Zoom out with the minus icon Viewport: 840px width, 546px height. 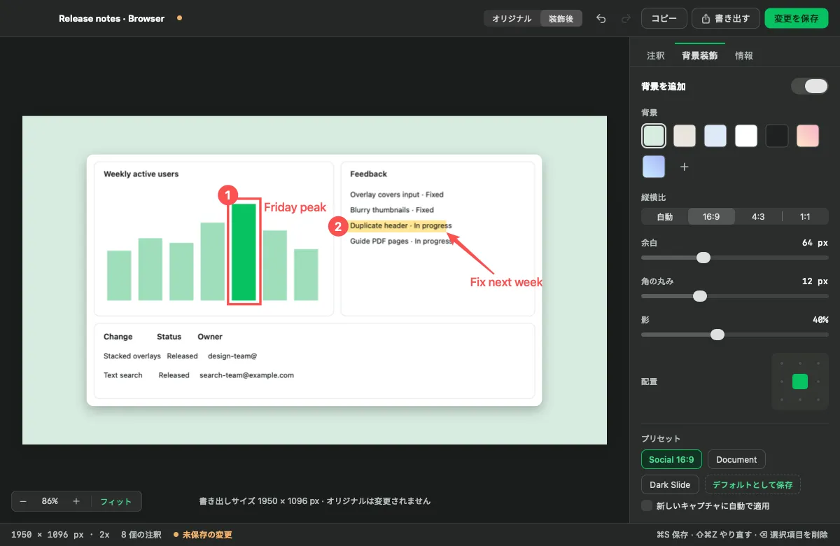23,501
